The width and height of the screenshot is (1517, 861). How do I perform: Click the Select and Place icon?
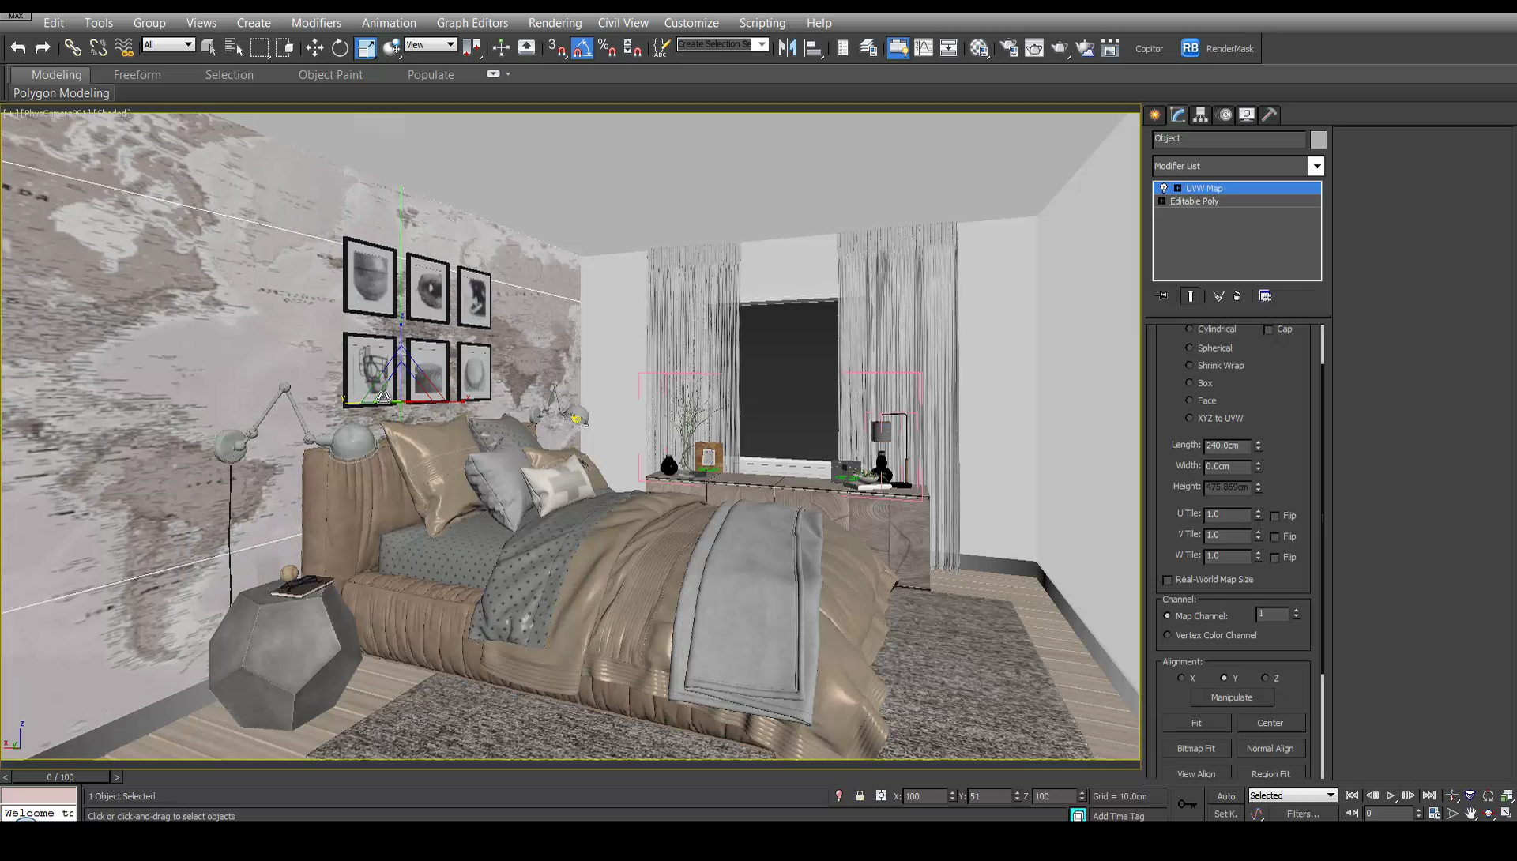point(391,48)
